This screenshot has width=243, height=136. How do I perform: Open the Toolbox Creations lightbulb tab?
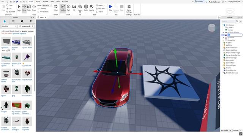point(31,21)
